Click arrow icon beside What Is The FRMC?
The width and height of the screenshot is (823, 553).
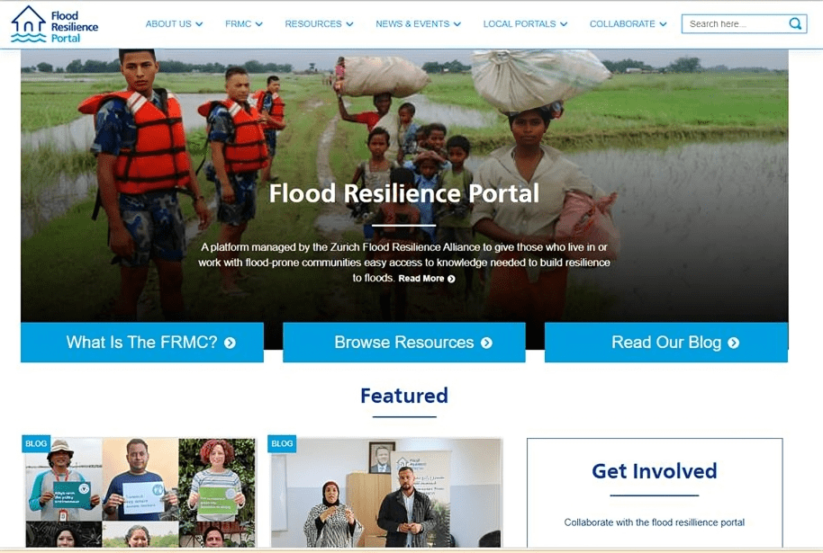[x=230, y=343]
